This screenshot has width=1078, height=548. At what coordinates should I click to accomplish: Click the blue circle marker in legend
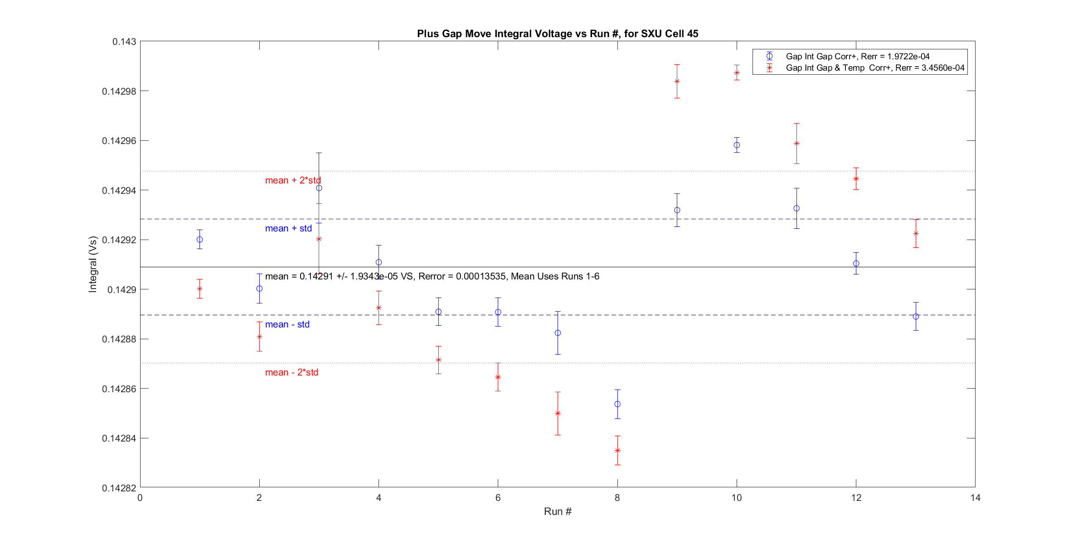click(769, 56)
